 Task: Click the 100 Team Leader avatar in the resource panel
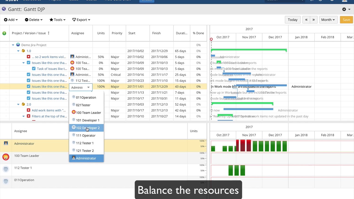pos(6,157)
